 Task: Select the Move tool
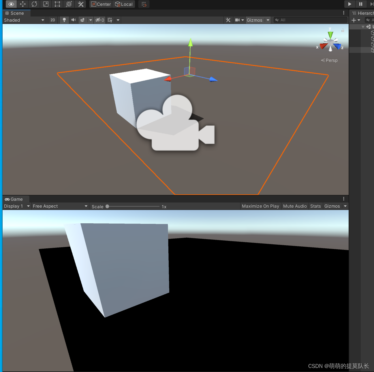point(23,4)
